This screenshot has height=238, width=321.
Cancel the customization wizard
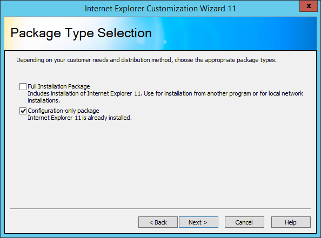point(244,222)
